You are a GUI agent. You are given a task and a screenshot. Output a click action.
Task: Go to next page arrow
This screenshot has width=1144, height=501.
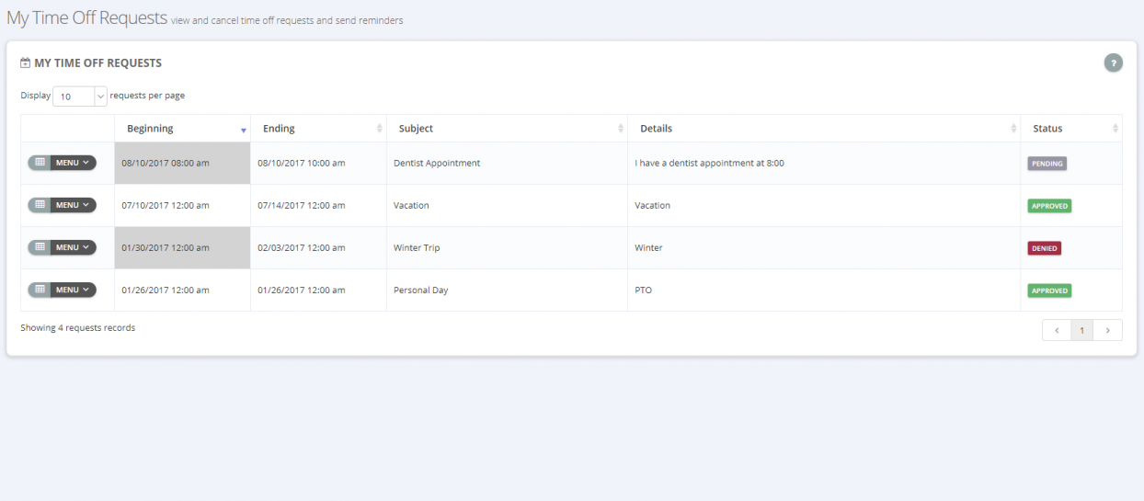click(1107, 330)
